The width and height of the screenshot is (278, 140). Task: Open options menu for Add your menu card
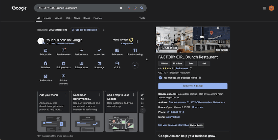coord(66,95)
